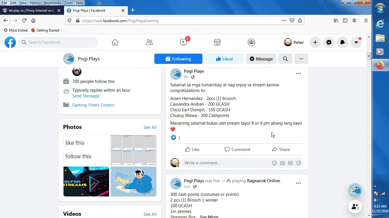Open Messenger from the top bar
Image resolution: width=389 pixels, height=218 pixels.
(329, 42)
